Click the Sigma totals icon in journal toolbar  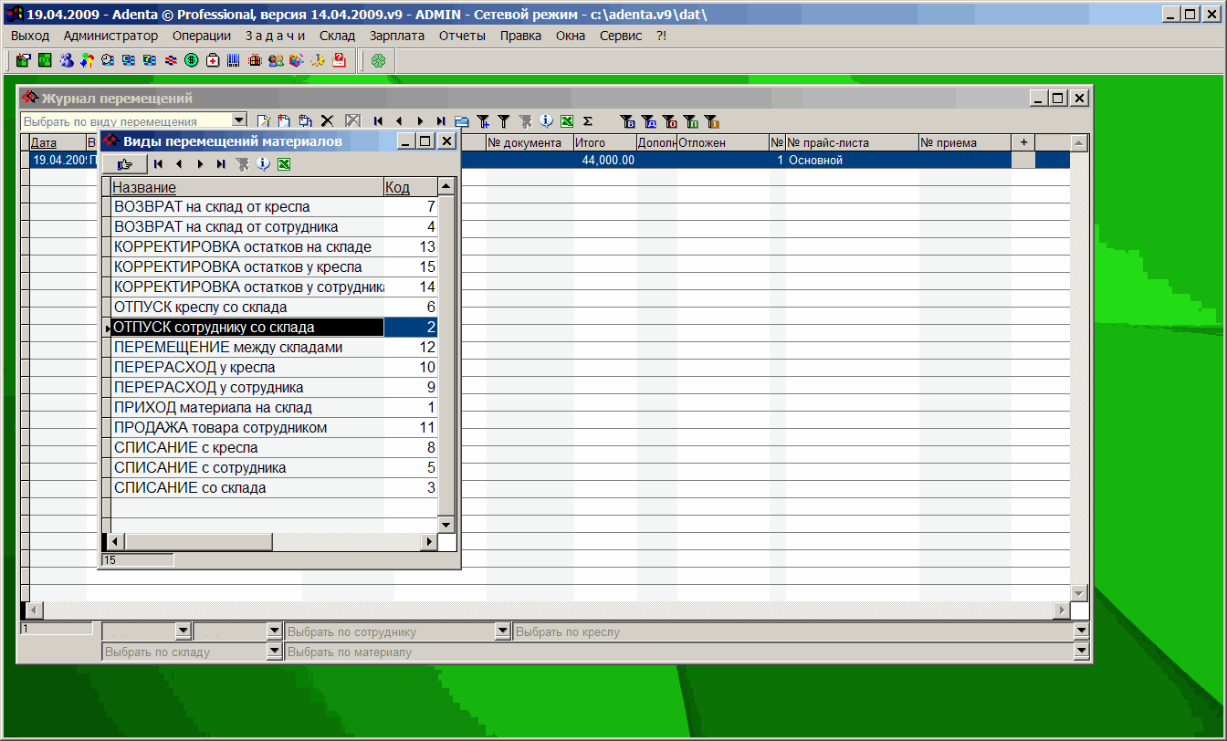click(588, 120)
